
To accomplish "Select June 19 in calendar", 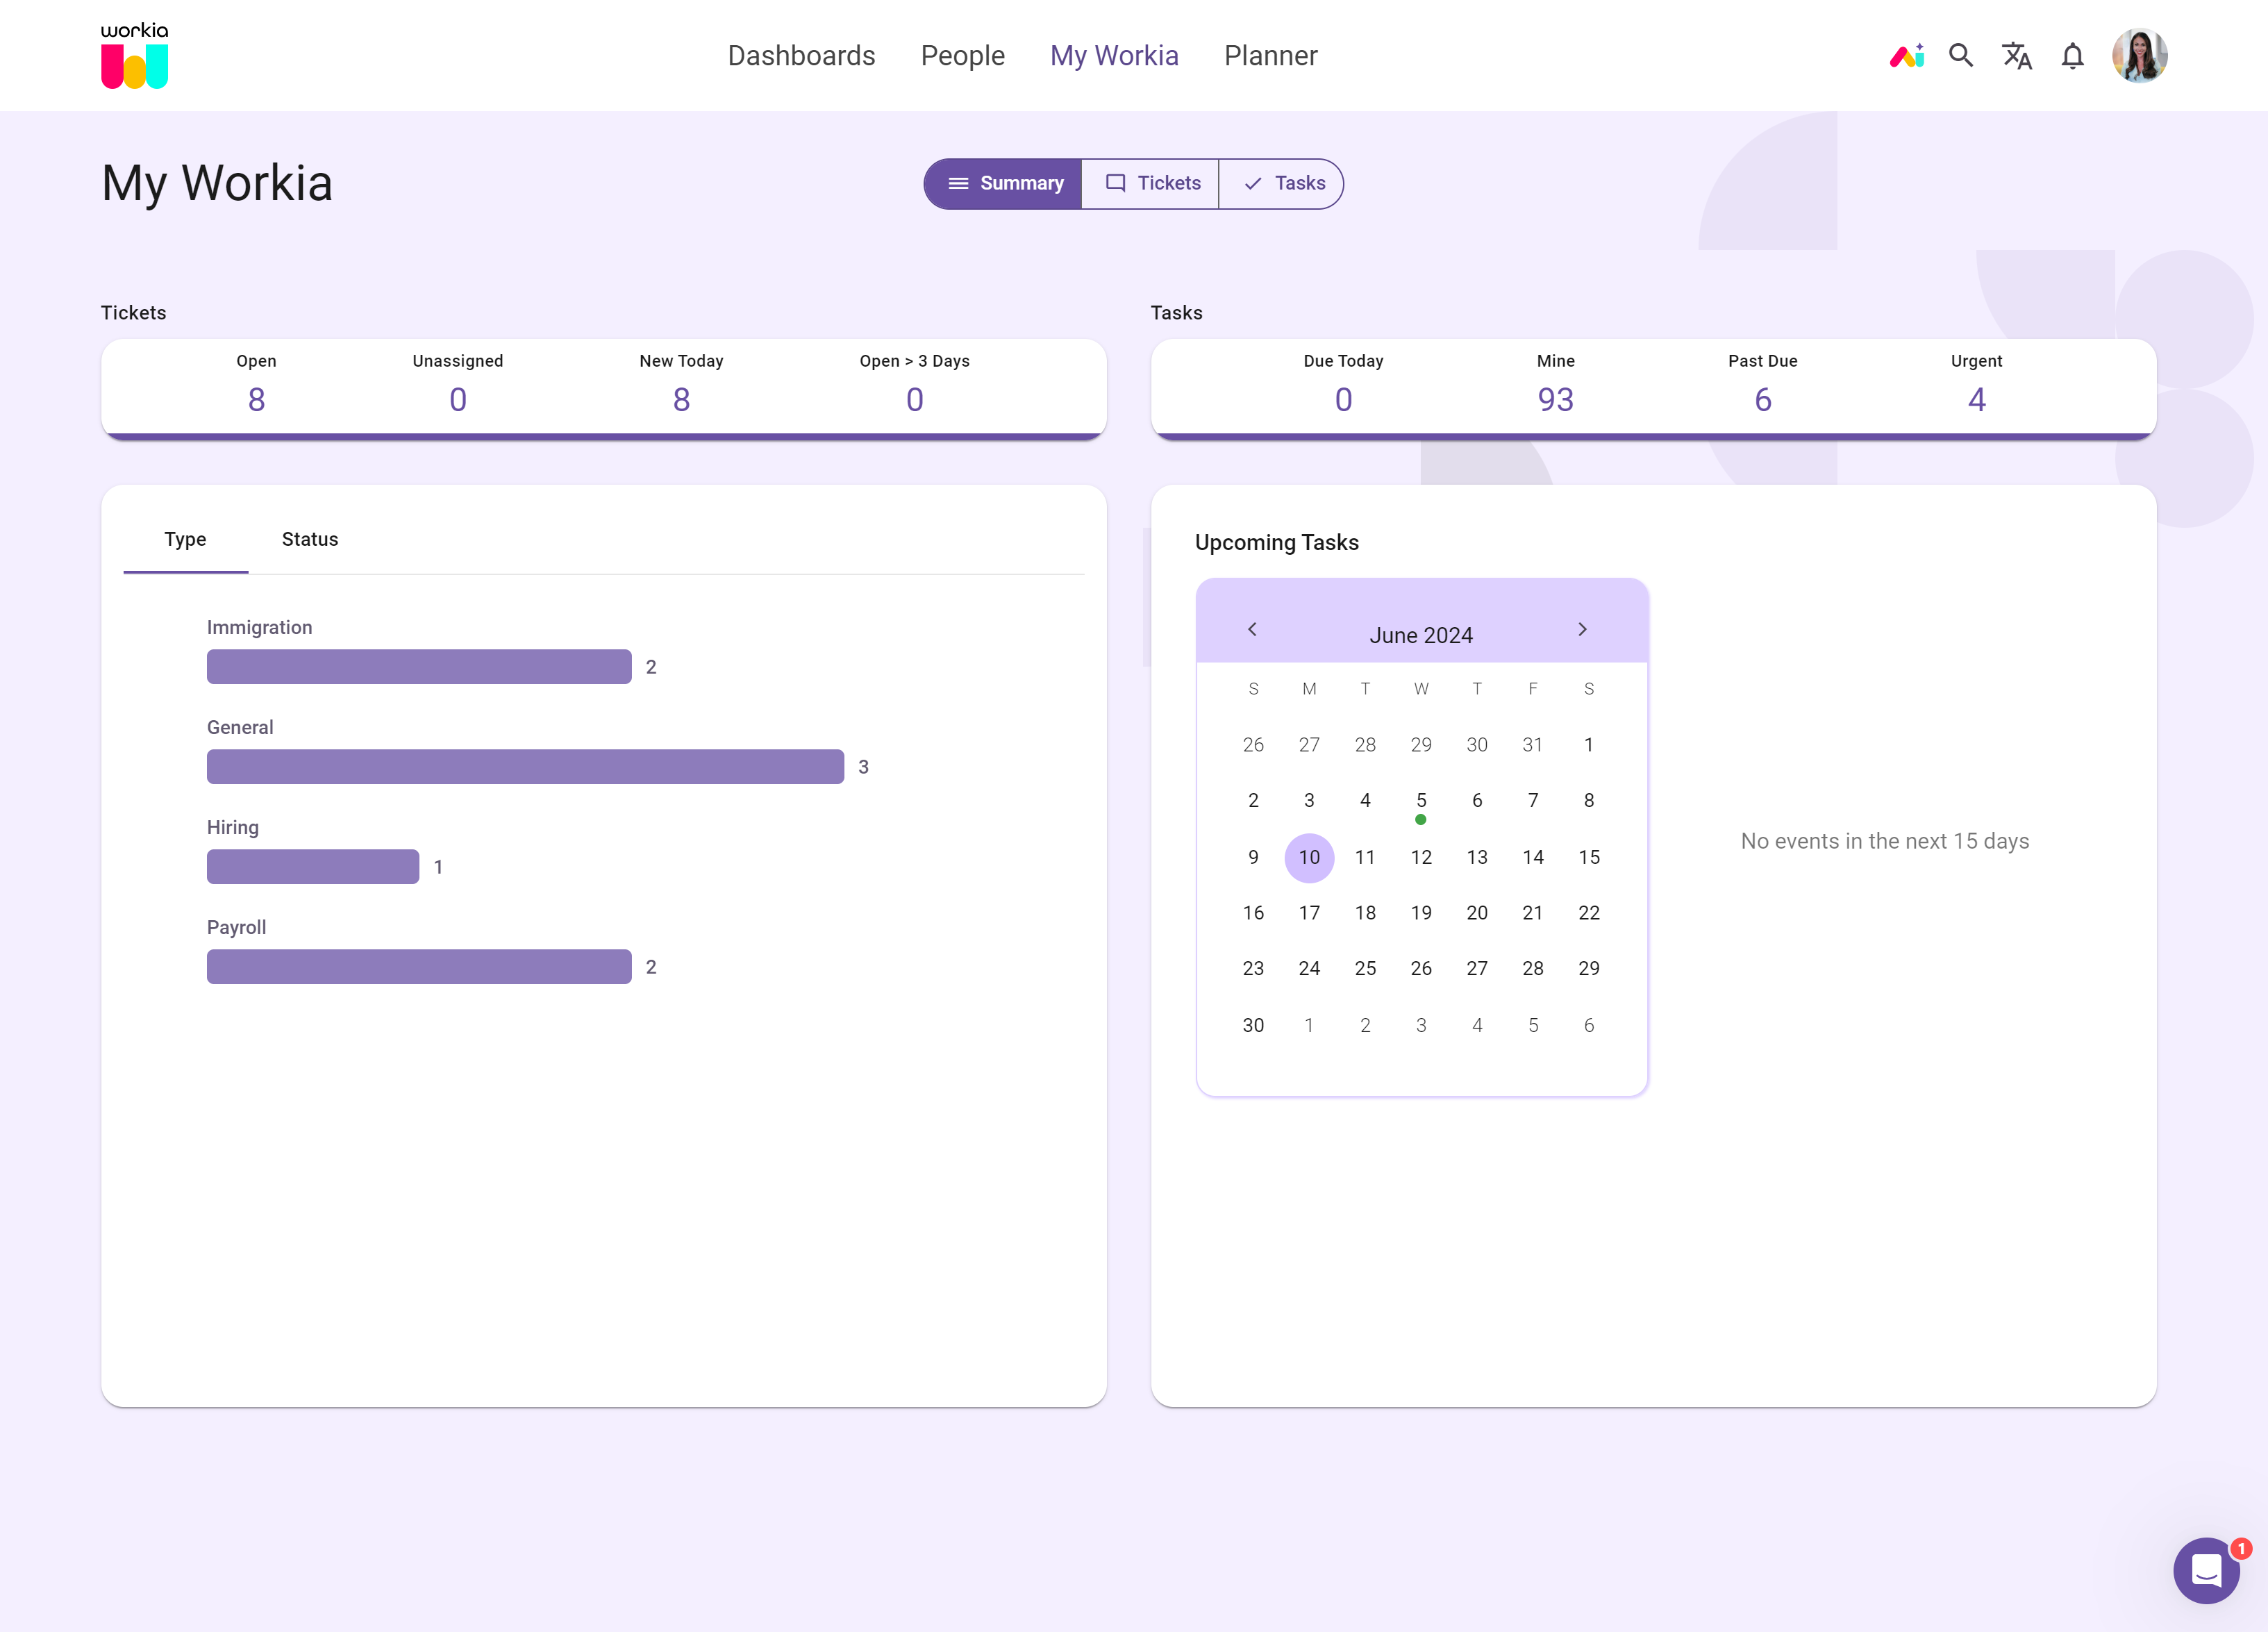I will pyautogui.click(x=1421, y=913).
